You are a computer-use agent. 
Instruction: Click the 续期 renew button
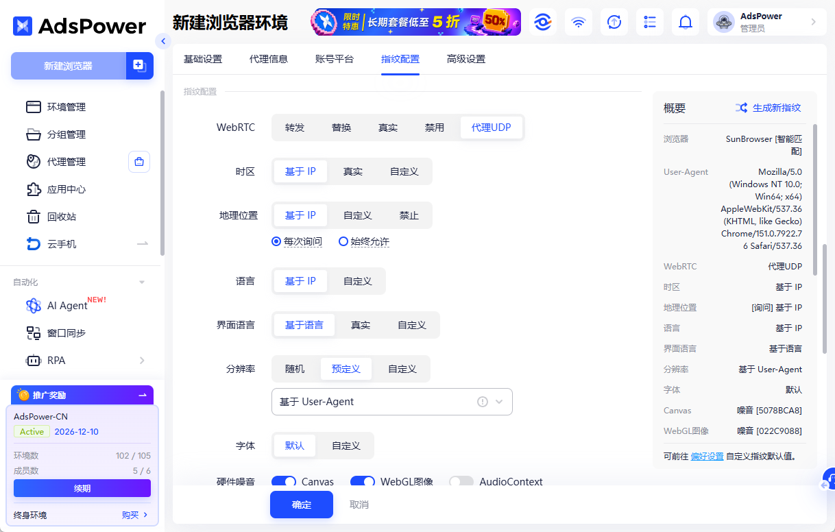[x=82, y=488]
